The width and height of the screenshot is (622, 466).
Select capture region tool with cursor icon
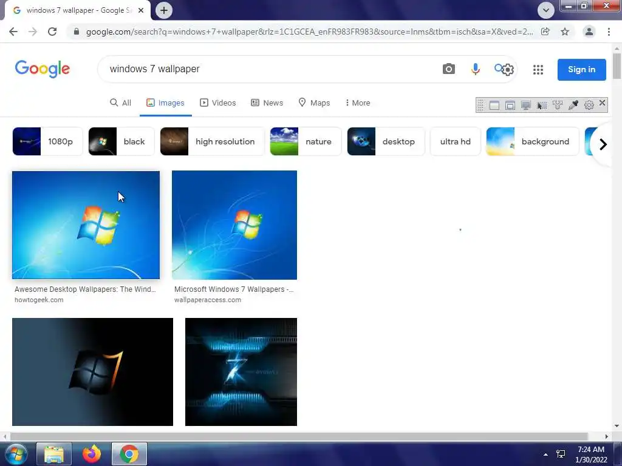542,105
